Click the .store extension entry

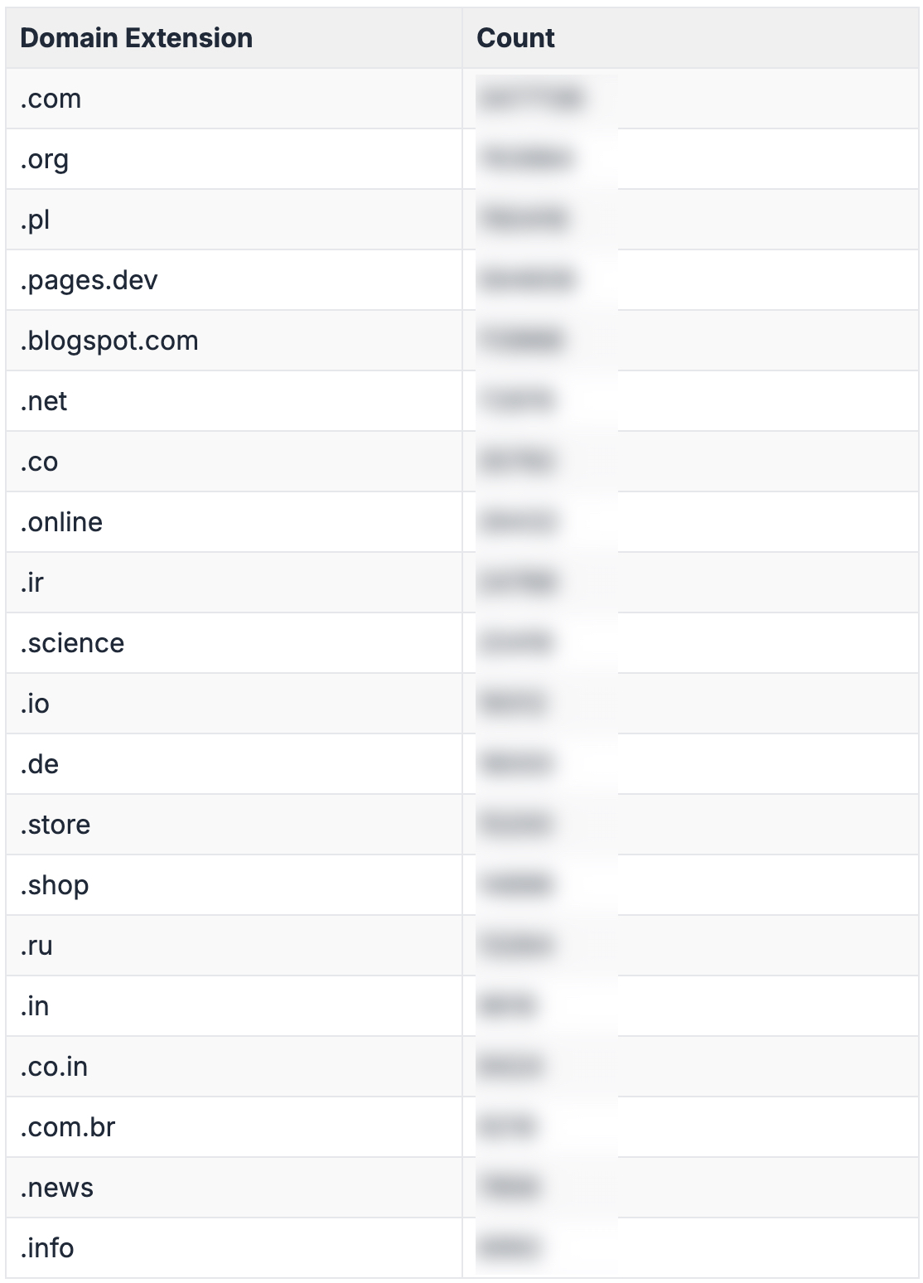tap(56, 825)
